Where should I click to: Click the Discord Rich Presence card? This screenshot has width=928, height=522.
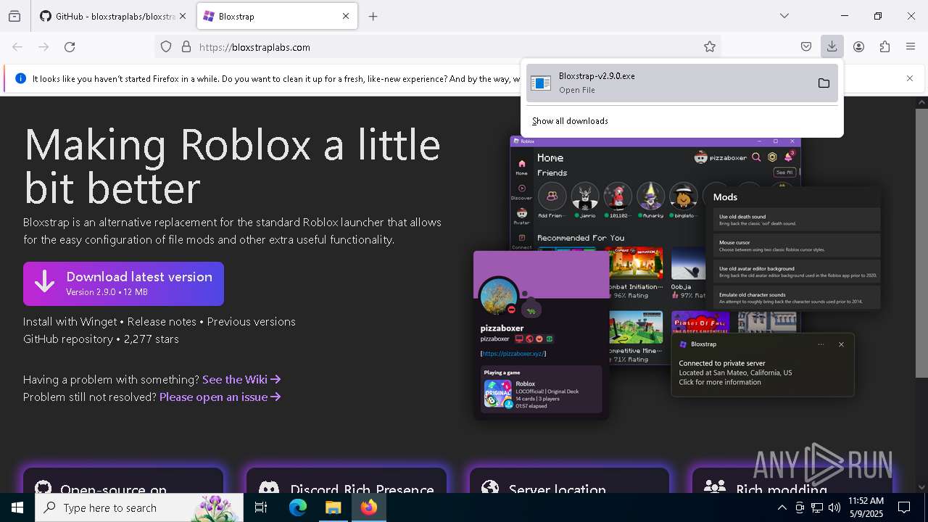pyautogui.click(x=347, y=481)
